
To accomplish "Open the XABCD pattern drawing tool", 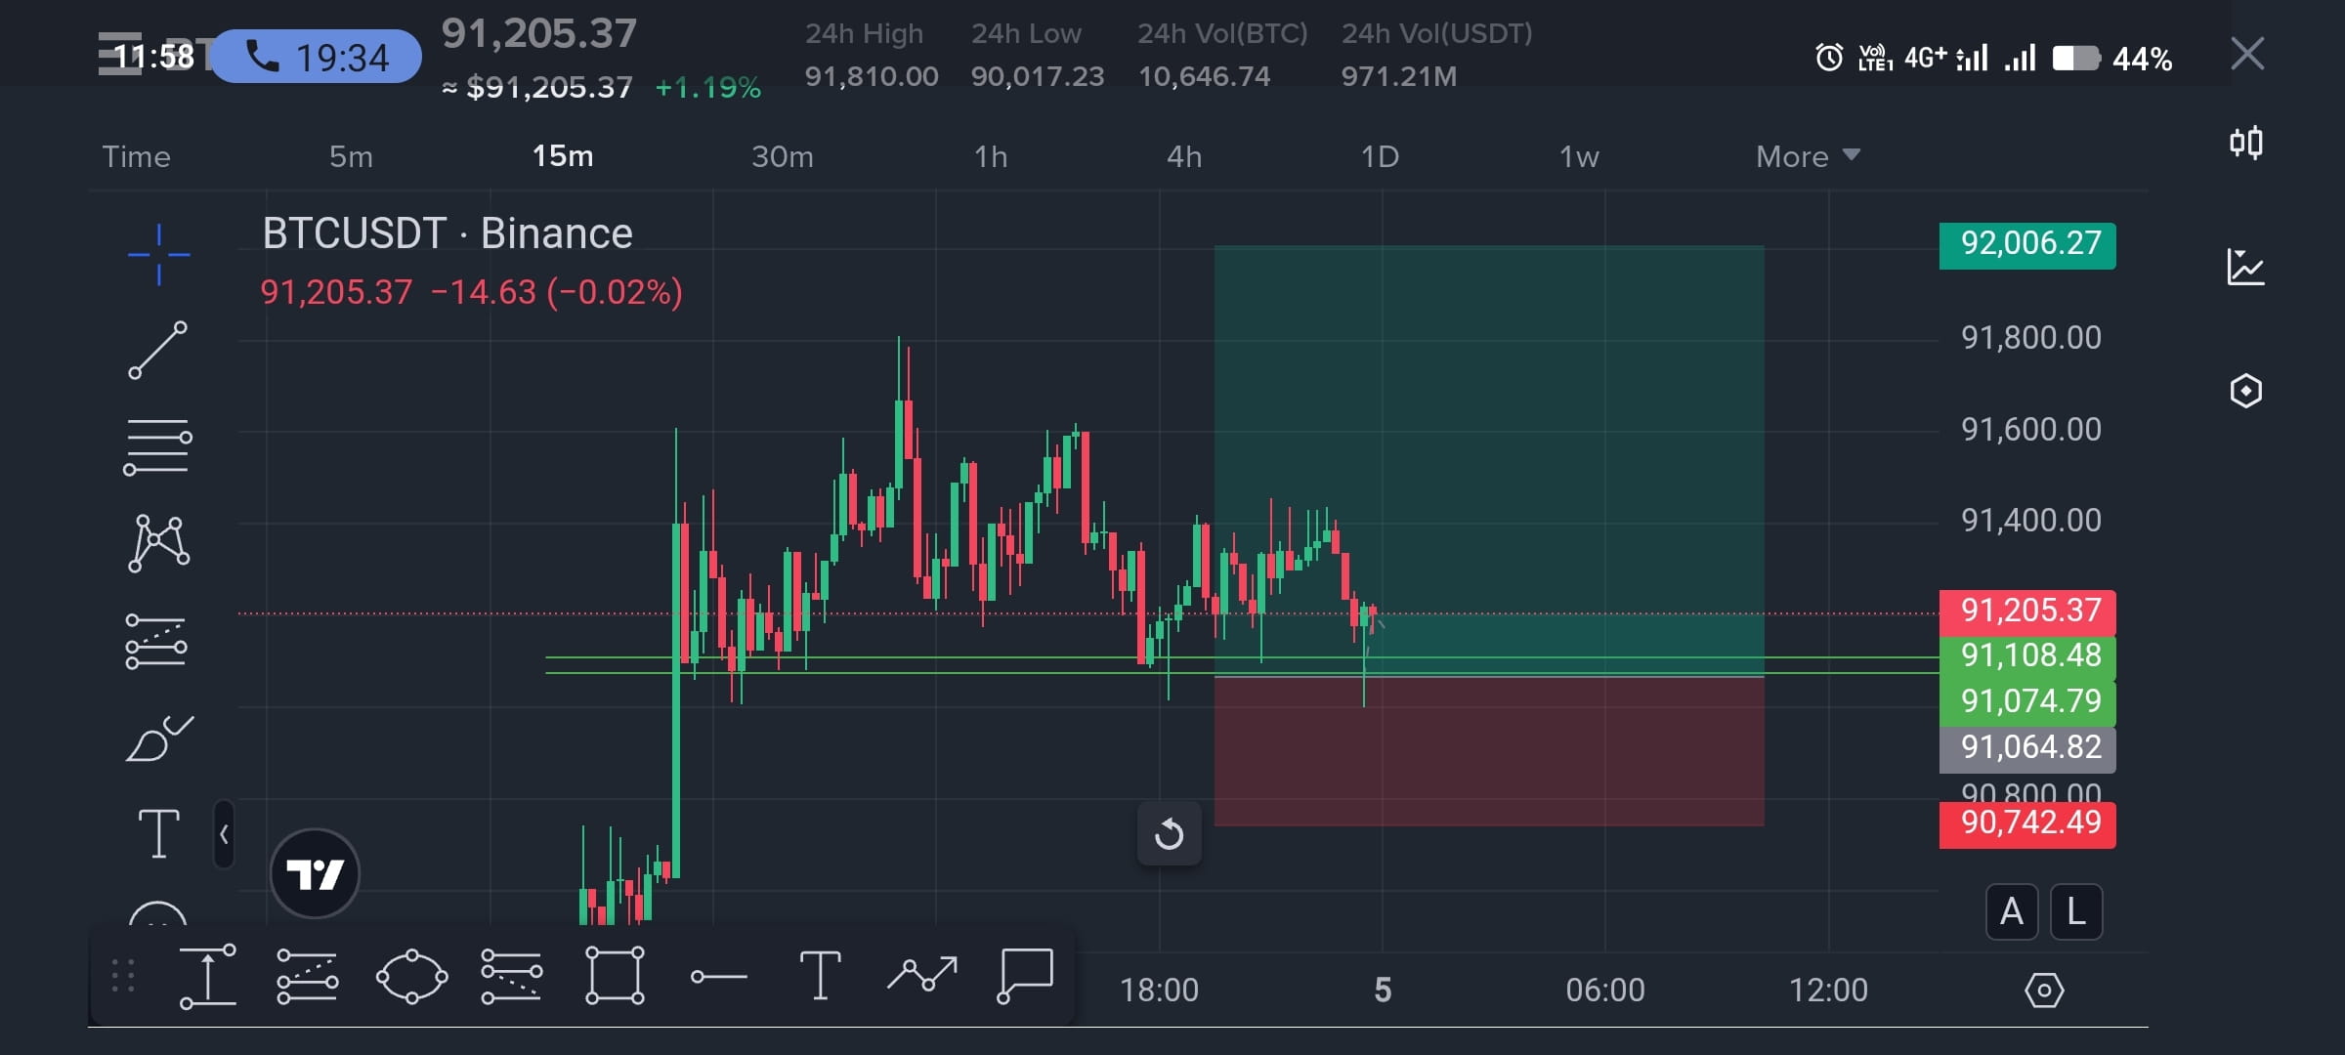I will click(156, 542).
